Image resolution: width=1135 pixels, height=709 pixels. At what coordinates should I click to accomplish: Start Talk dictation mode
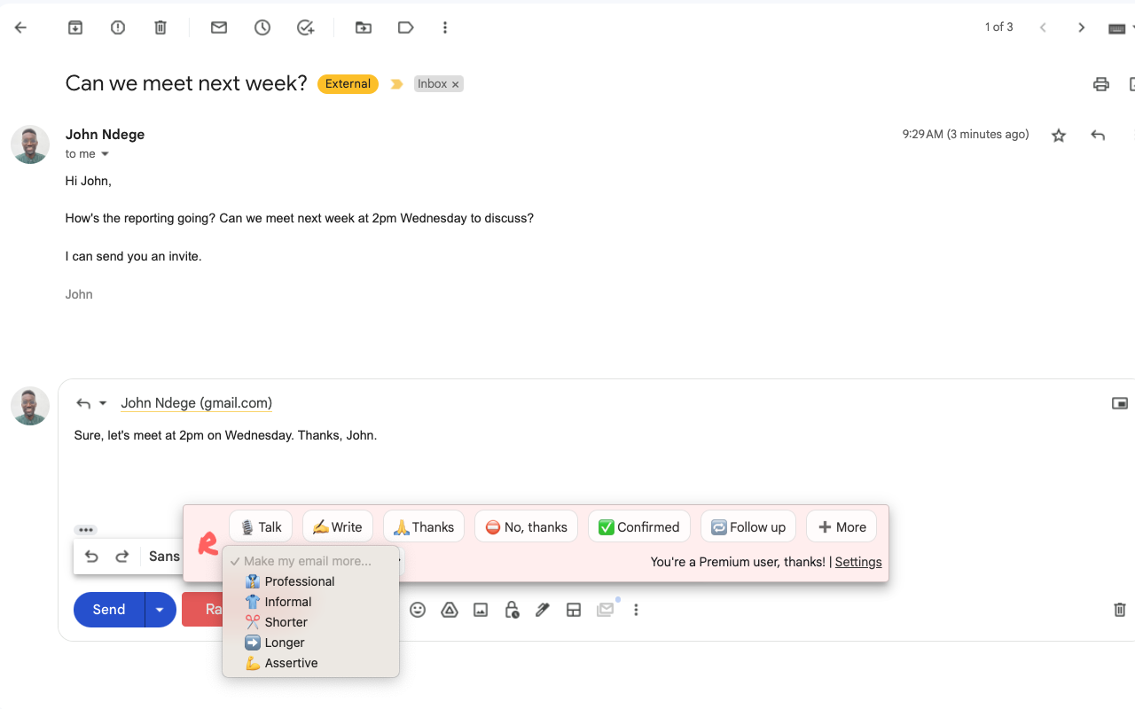(261, 526)
